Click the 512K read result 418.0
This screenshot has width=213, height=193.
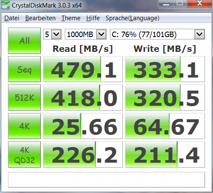[x=83, y=97]
